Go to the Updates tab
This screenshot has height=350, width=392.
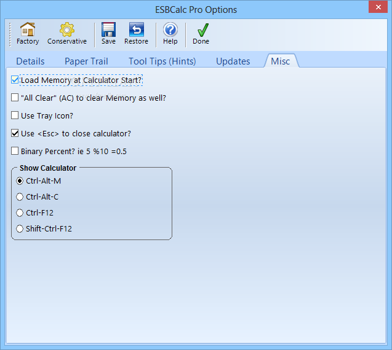click(x=233, y=61)
